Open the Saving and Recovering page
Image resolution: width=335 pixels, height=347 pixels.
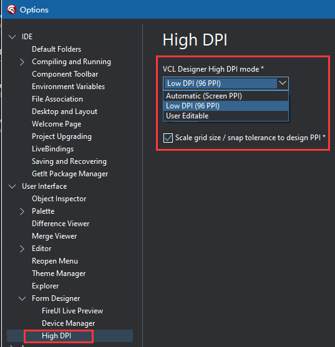[x=69, y=161]
